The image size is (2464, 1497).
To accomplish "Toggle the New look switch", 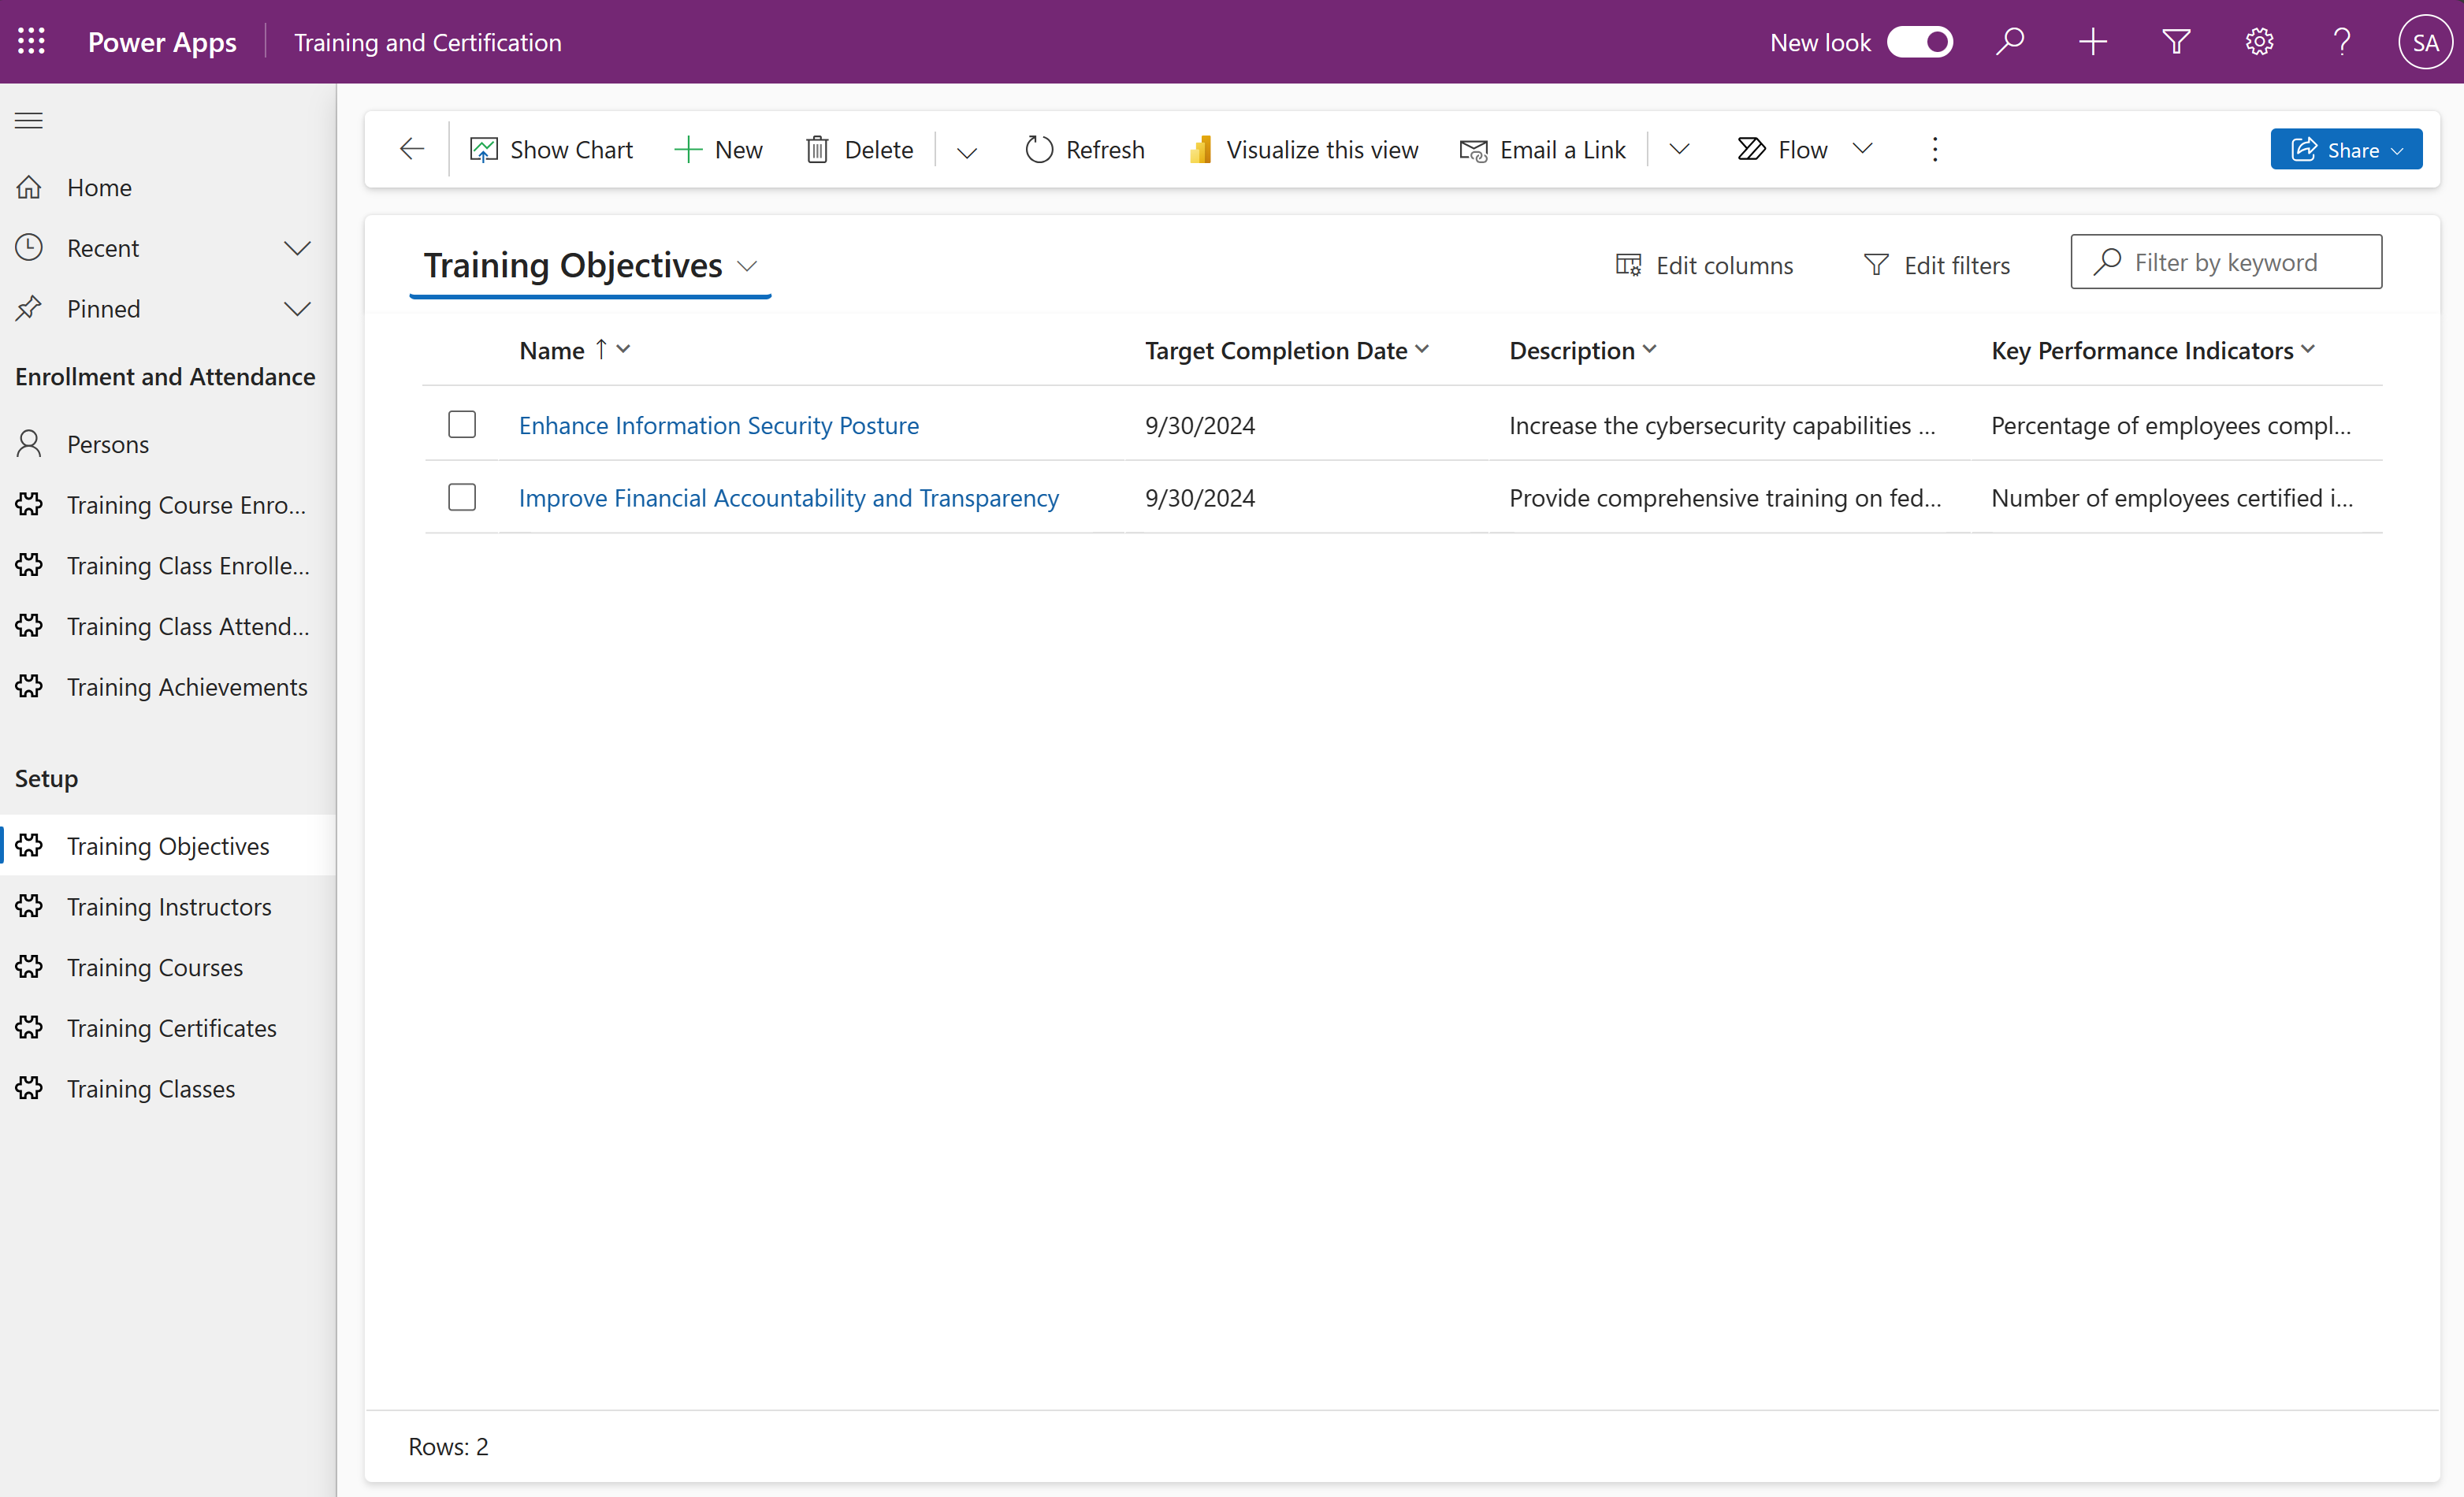I will point(1919,42).
